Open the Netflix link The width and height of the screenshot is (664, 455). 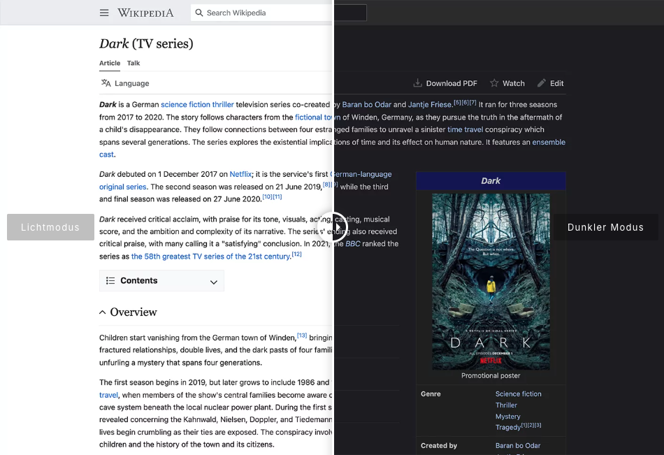240,174
